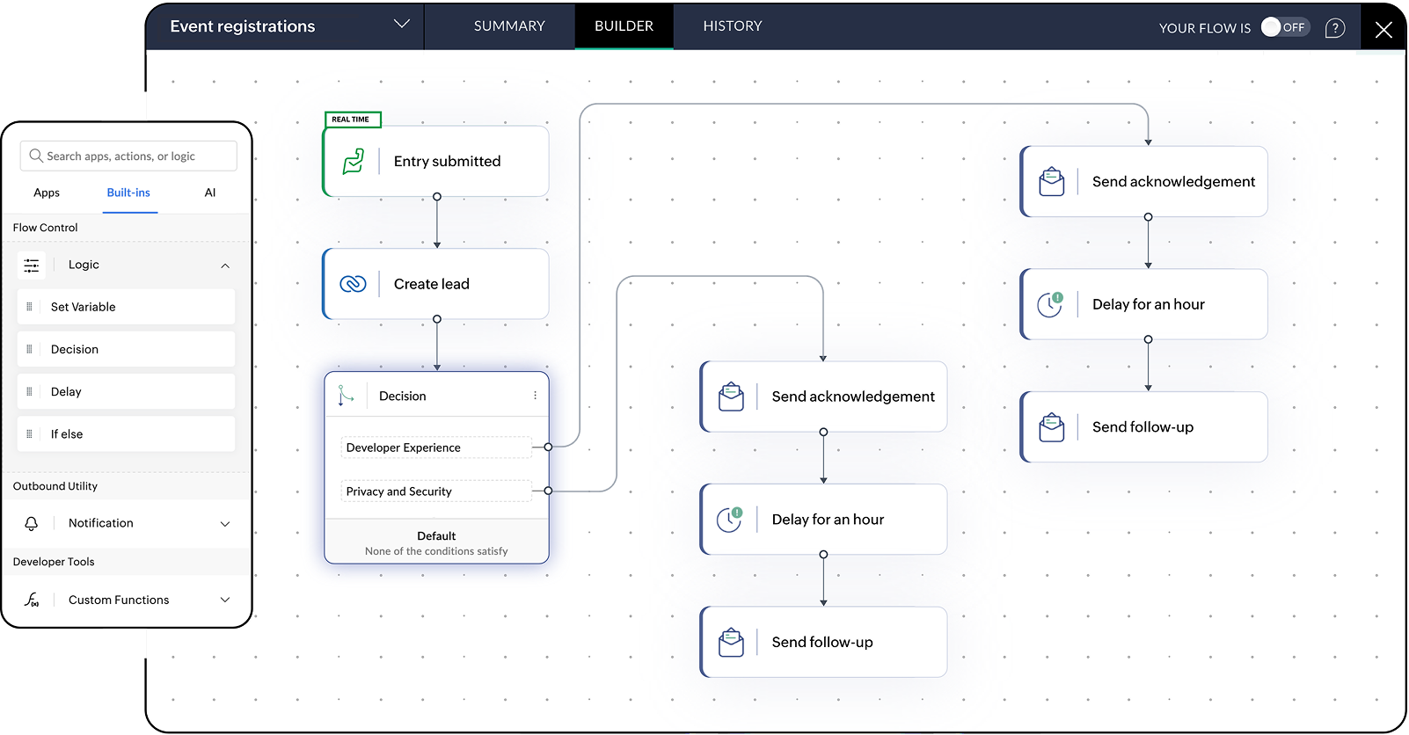Collapse the Logic section
The width and height of the screenshot is (1409, 735).
pos(225,266)
